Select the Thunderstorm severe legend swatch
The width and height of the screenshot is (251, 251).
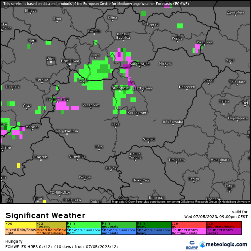click(224, 231)
